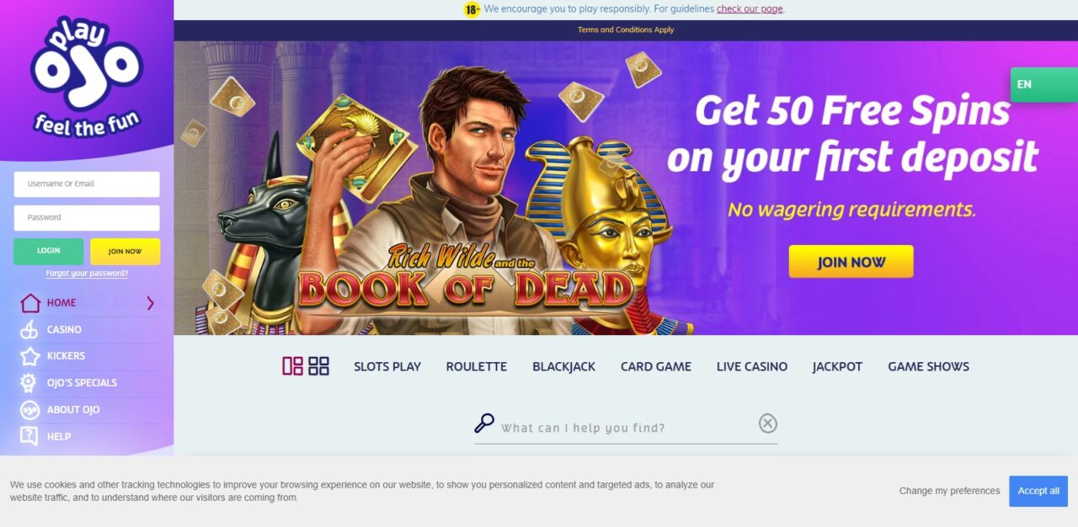Open About OJO via the face icon
This screenshot has width=1078, height=527.
tap(29, 410)
